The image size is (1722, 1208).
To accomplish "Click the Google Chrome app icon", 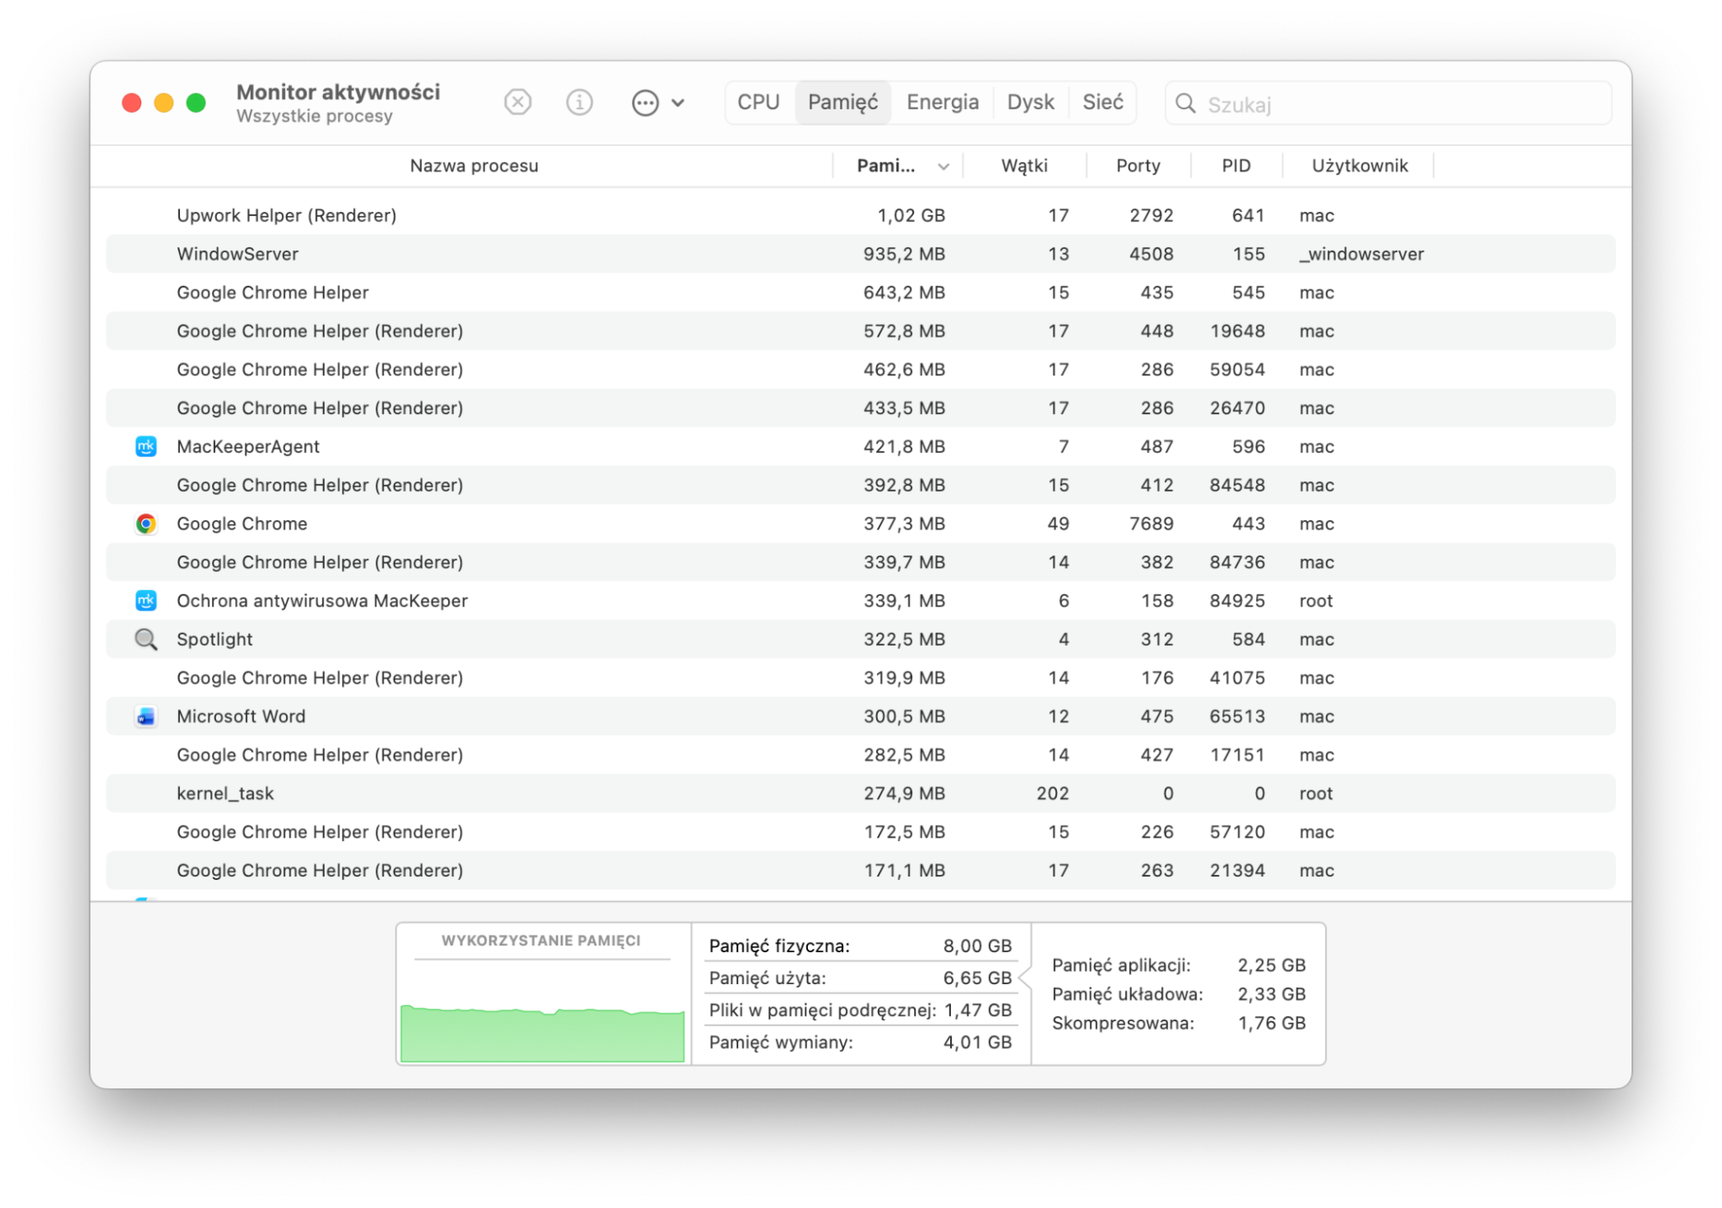I will point(146,523).
